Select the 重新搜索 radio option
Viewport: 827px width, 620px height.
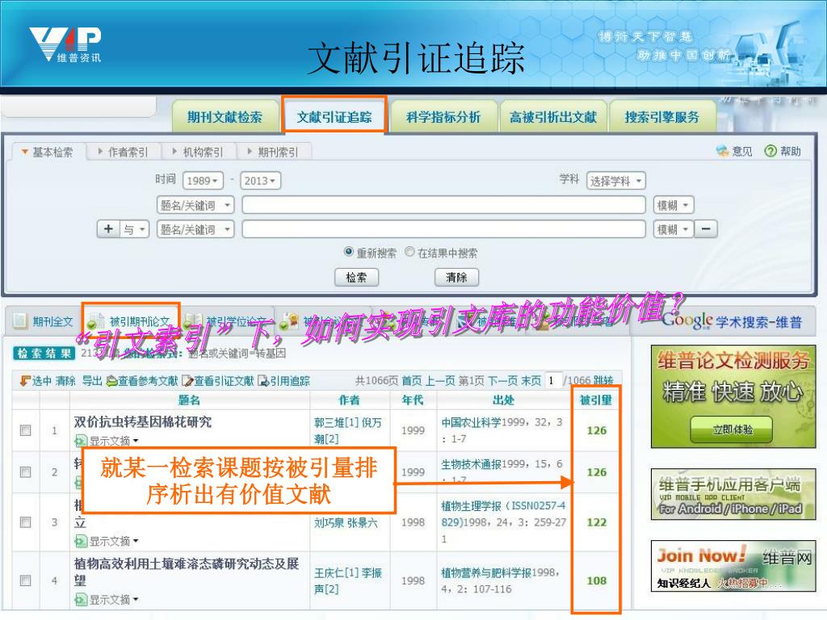point(348,252)
